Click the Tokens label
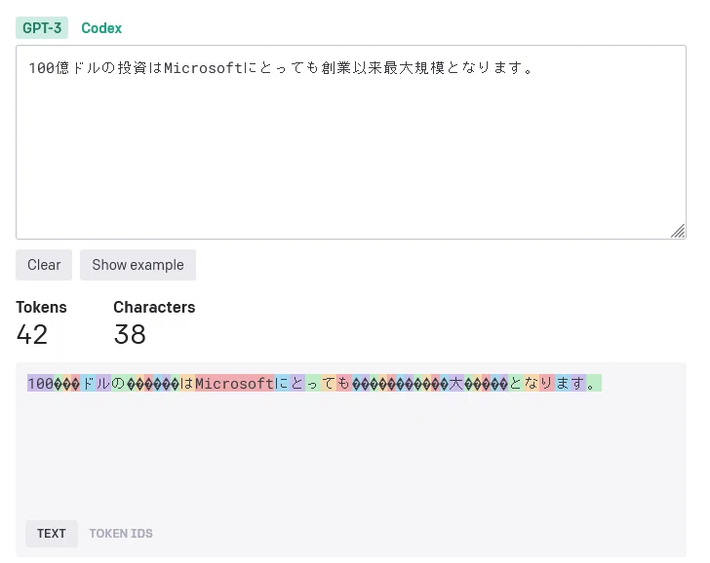 [41, 307]
